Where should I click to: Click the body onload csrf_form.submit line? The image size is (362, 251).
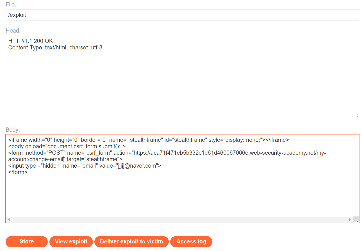click(x=67, y=147)
